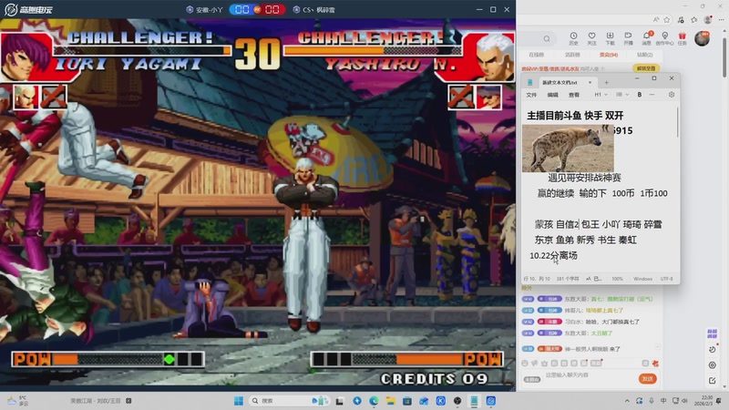Click text line '10.22分离场' in Notepad
This screenshot has height=410, width=729.
pyautogui.click(x=553, y=255)
